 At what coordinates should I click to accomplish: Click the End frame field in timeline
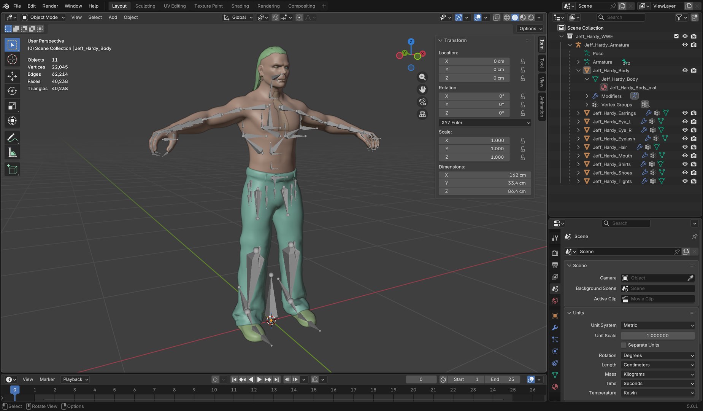point(502,379)
